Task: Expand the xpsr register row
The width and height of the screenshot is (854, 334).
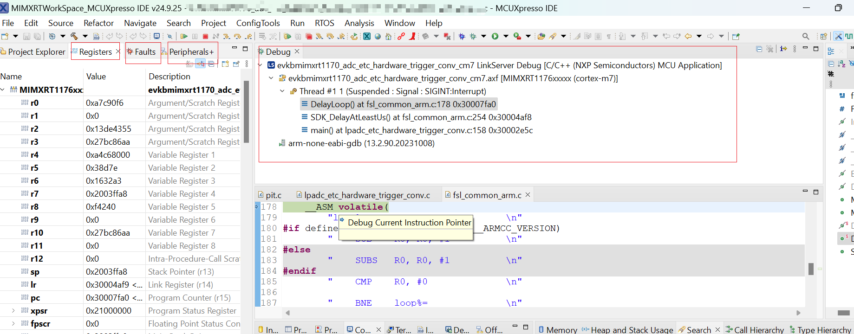Action: click(x=13, y=310)
